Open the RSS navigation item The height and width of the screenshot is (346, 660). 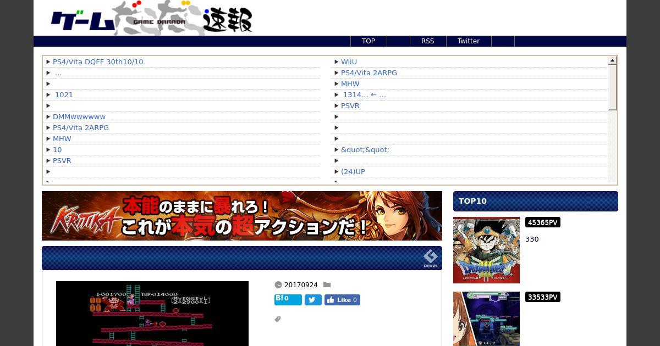click(427, 41)
